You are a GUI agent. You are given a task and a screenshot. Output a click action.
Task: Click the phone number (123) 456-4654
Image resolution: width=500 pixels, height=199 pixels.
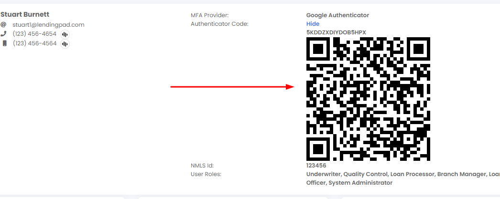coord(34,34)
